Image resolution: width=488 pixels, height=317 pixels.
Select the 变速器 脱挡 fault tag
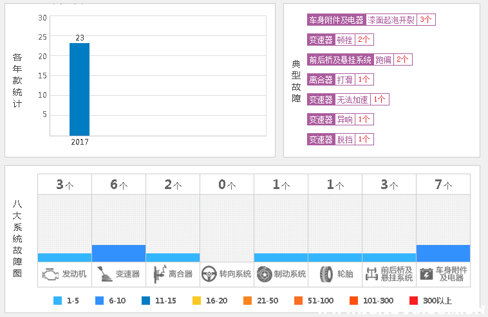coord(344,140)
